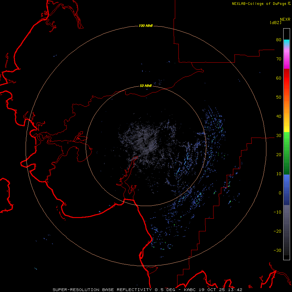
Task: Click the NEXR label above color scale
Action: 285,19
